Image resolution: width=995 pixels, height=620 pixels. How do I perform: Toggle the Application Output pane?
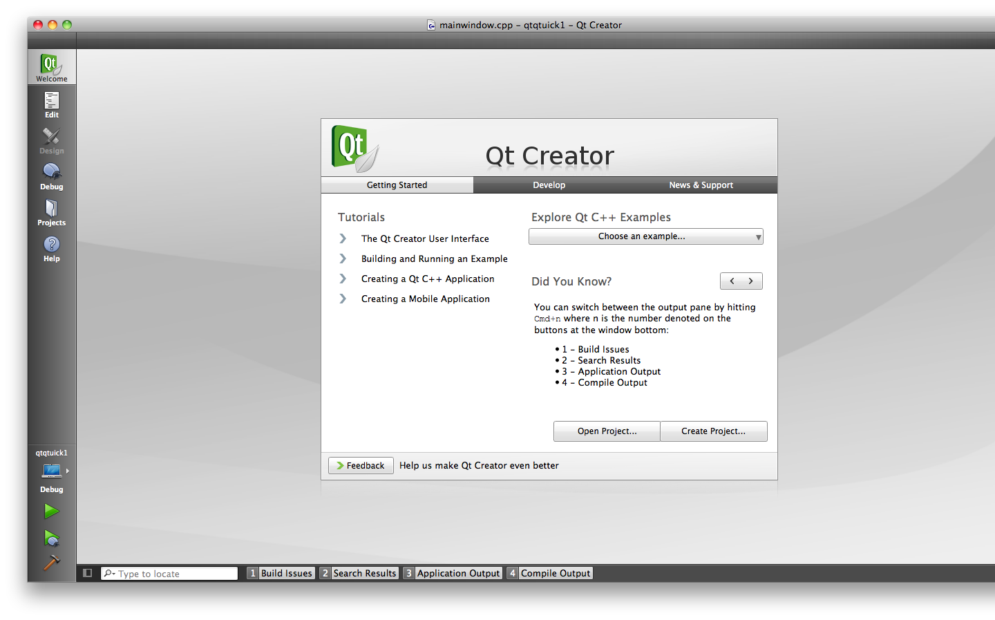tap(453, 572)
